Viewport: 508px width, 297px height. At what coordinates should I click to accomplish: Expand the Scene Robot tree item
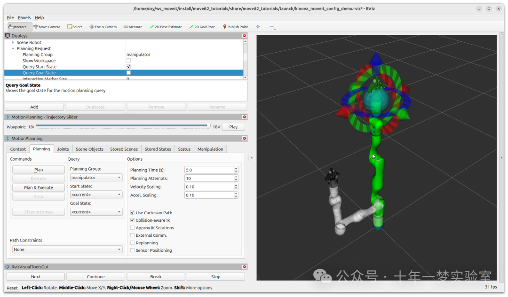tap(13, 42)
